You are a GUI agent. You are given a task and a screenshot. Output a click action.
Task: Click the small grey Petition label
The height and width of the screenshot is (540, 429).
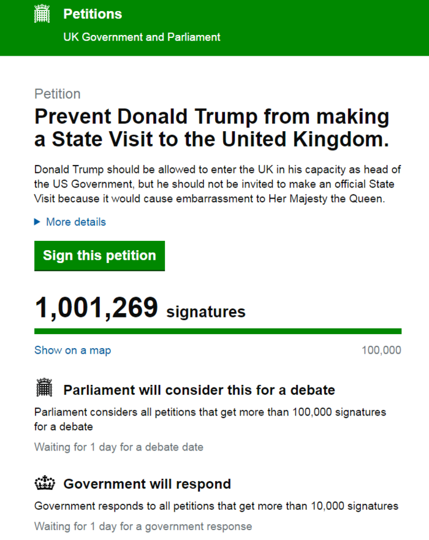(57, 94)
